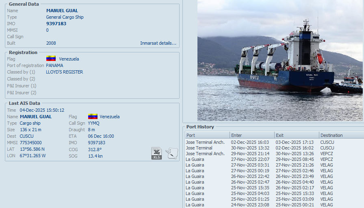
Task: Click MANUEL GUAL name in Last AIS Data
Action: 36,117
